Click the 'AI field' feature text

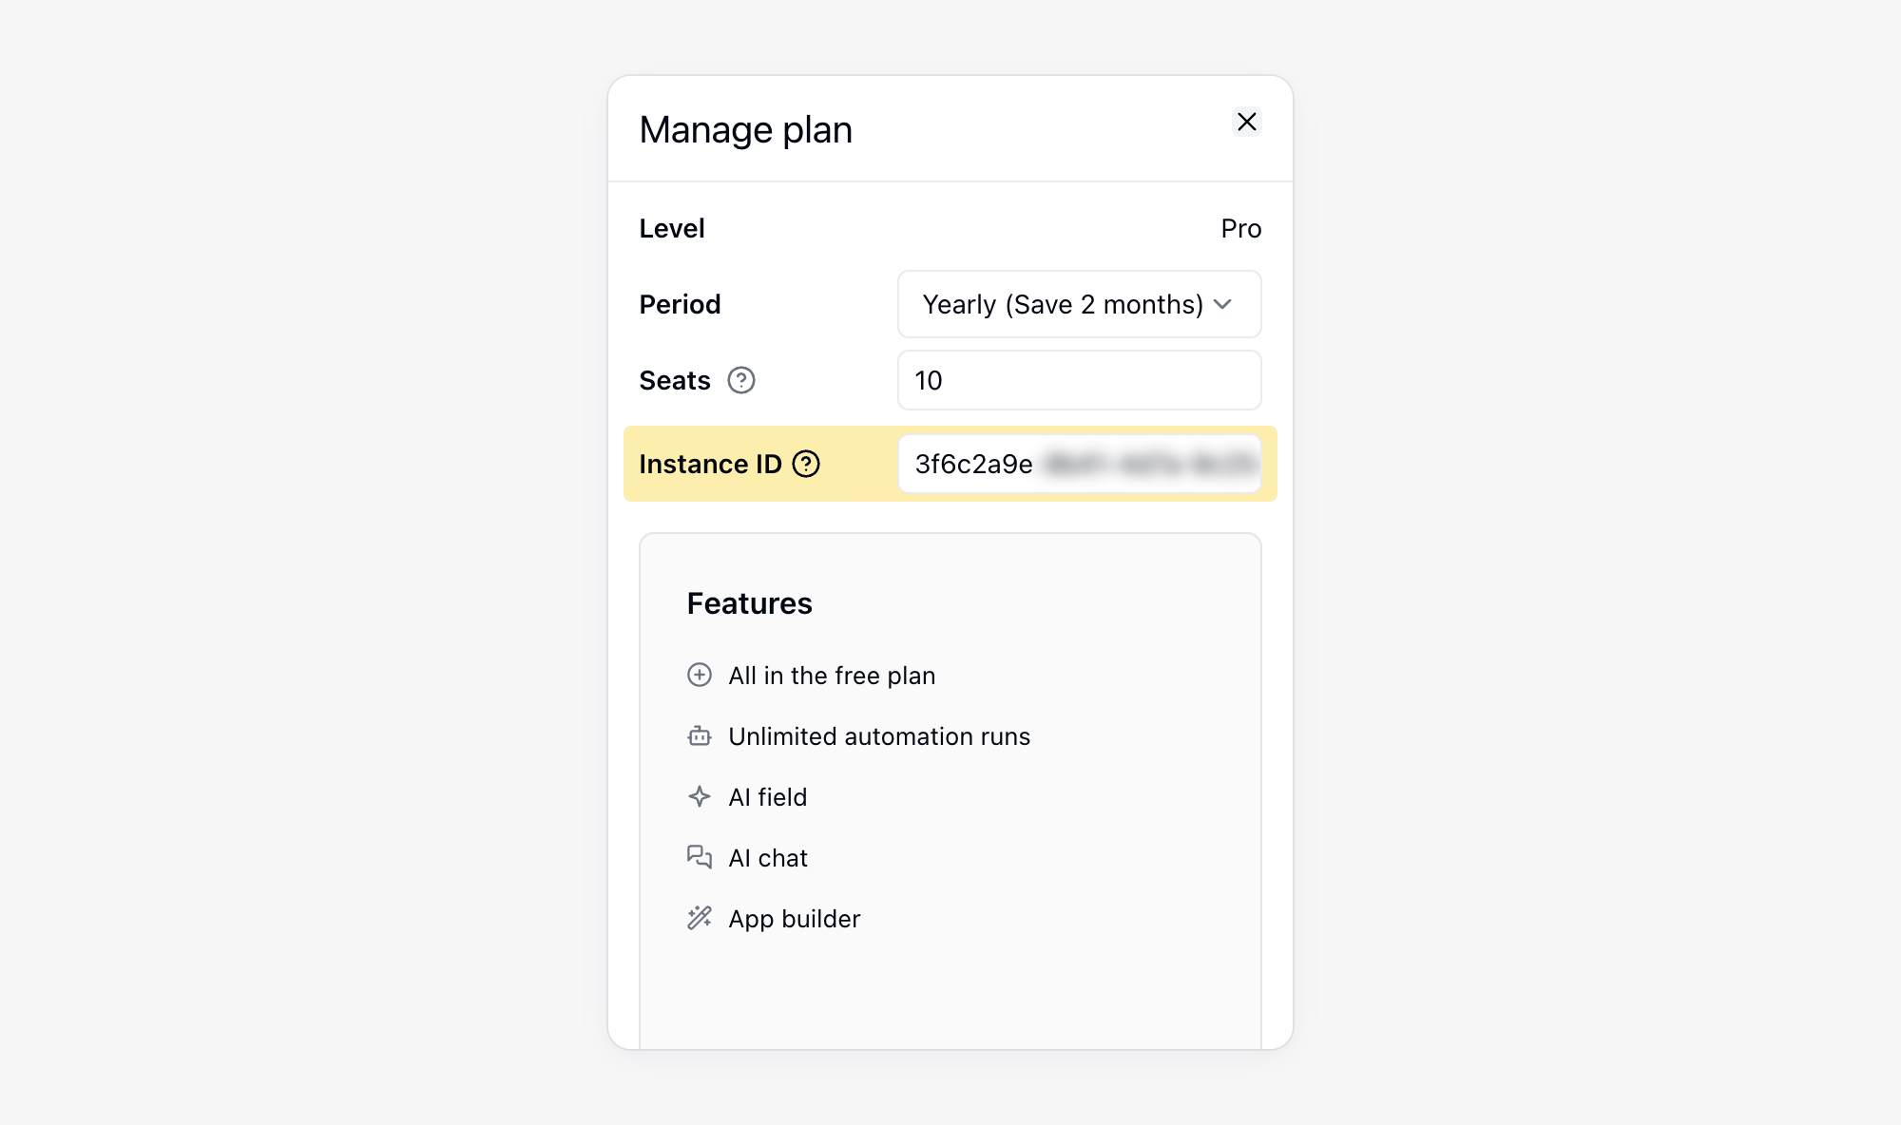768,797
